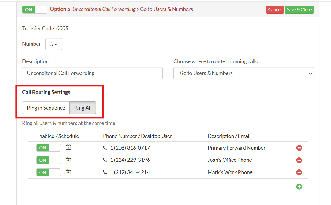Click the Cancel button
Screen dimensions: 331x205
click(x=275, y=10)
